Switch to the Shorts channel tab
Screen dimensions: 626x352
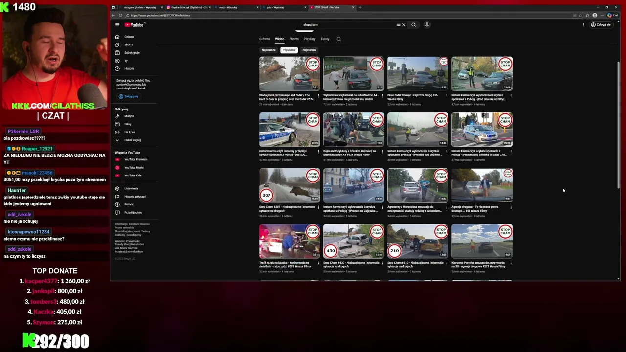[294, 39]
